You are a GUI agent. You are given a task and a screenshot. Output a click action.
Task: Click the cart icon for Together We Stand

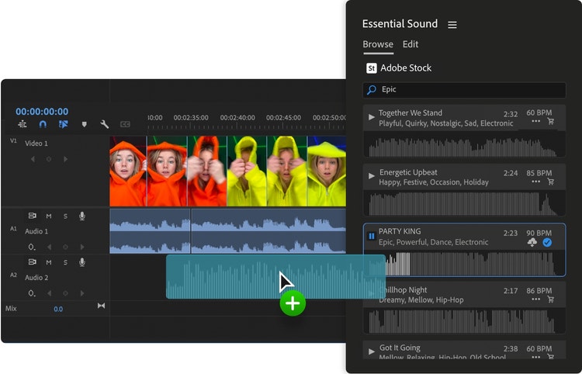[551, 122]
